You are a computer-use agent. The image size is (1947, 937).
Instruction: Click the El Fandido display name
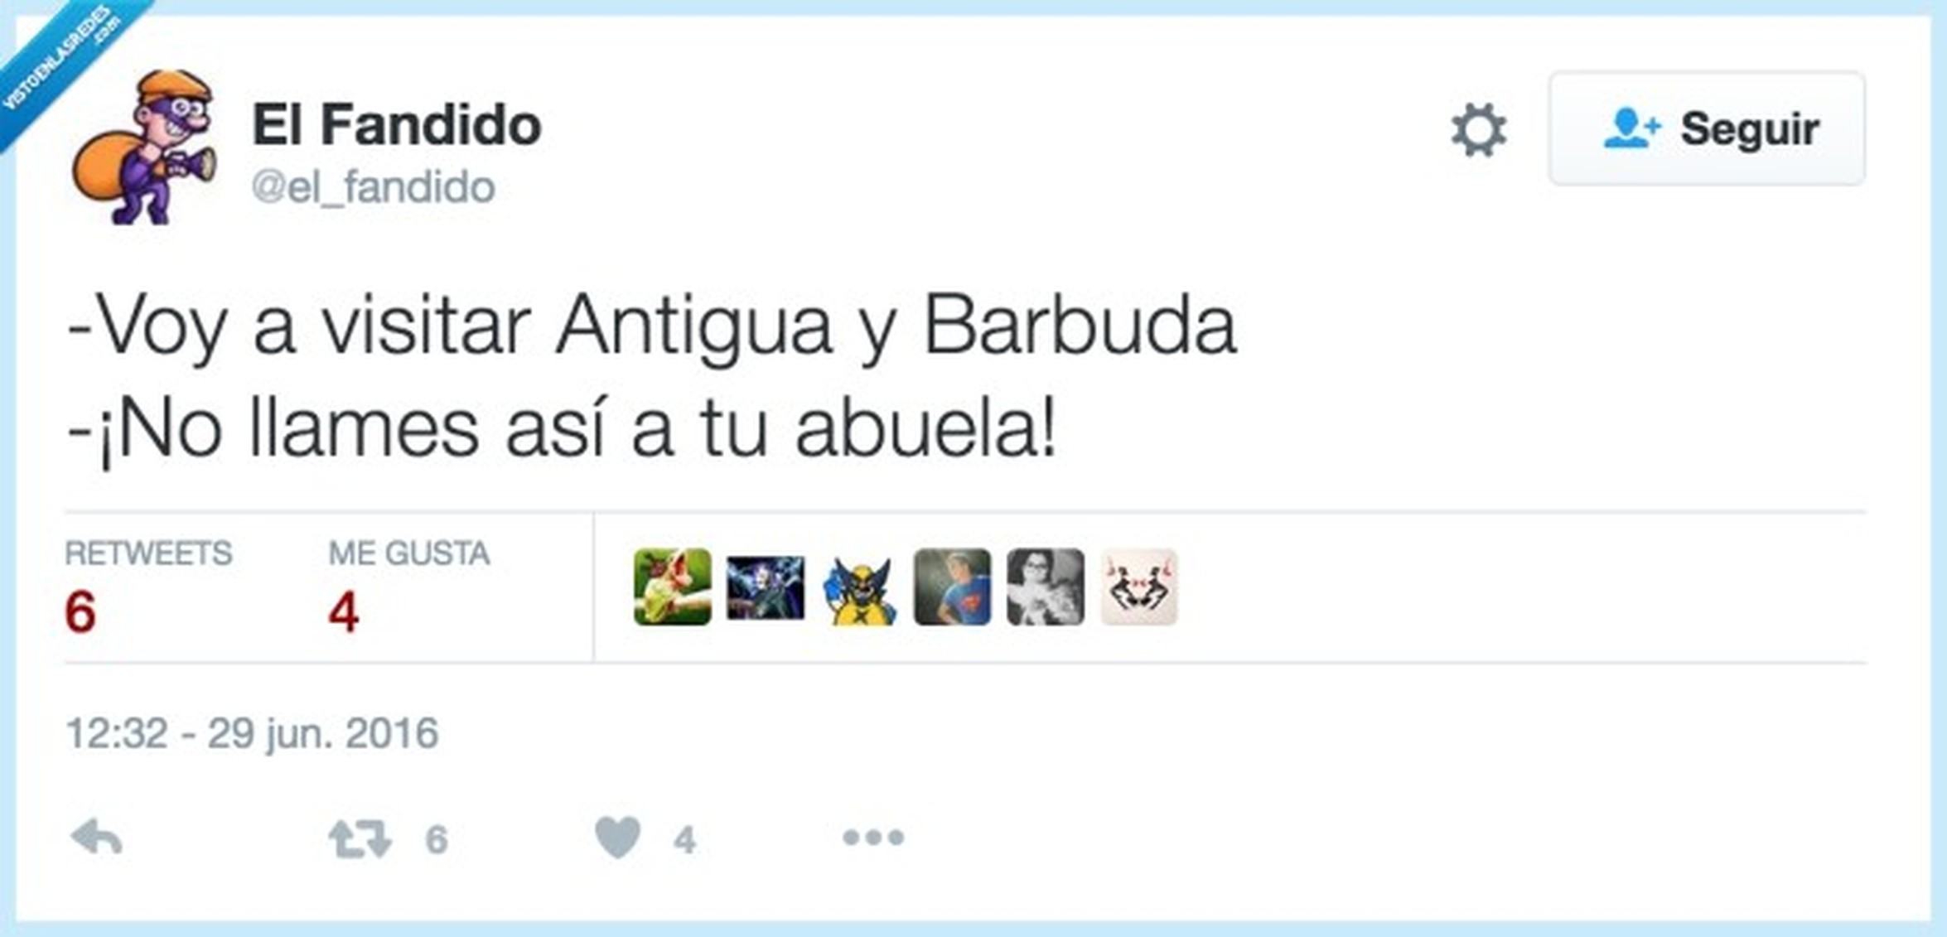[x=397, y=125]
